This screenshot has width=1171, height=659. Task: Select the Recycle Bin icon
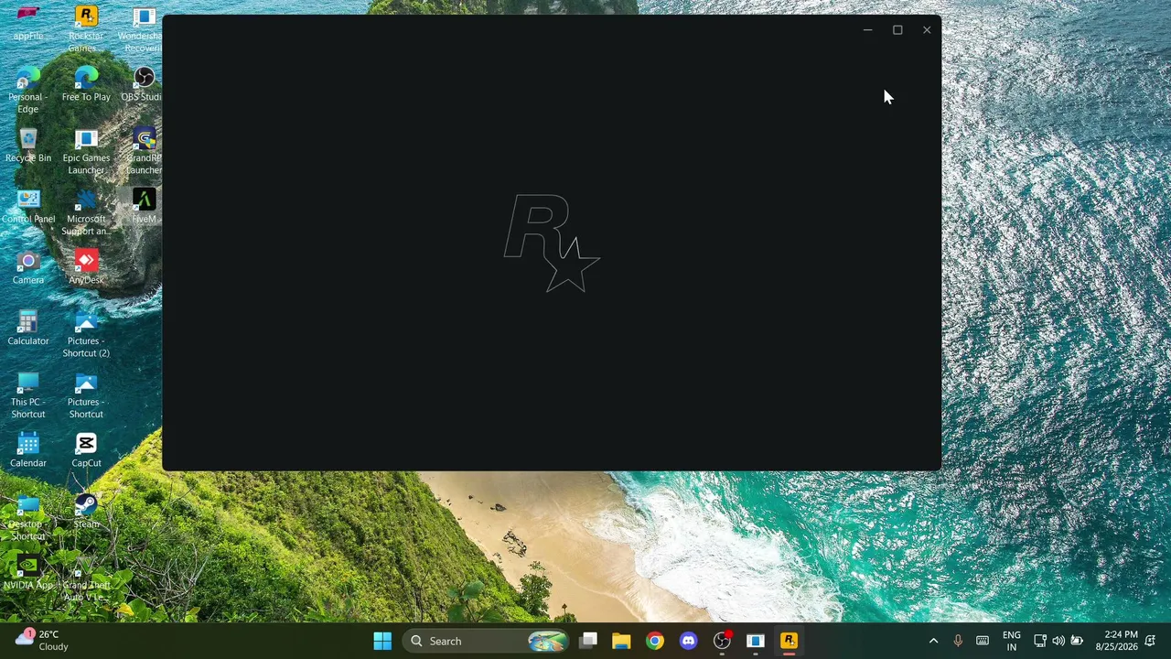coord(28,145)
